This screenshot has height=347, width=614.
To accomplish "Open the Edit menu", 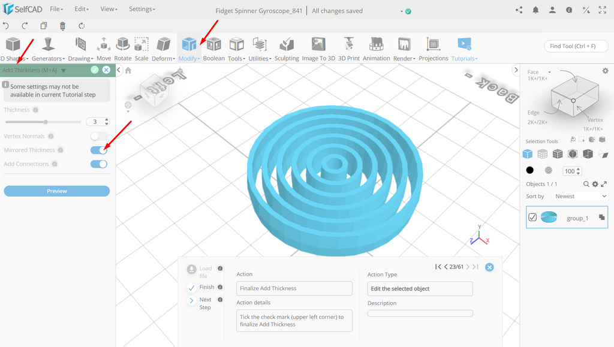I will (82, 9).
